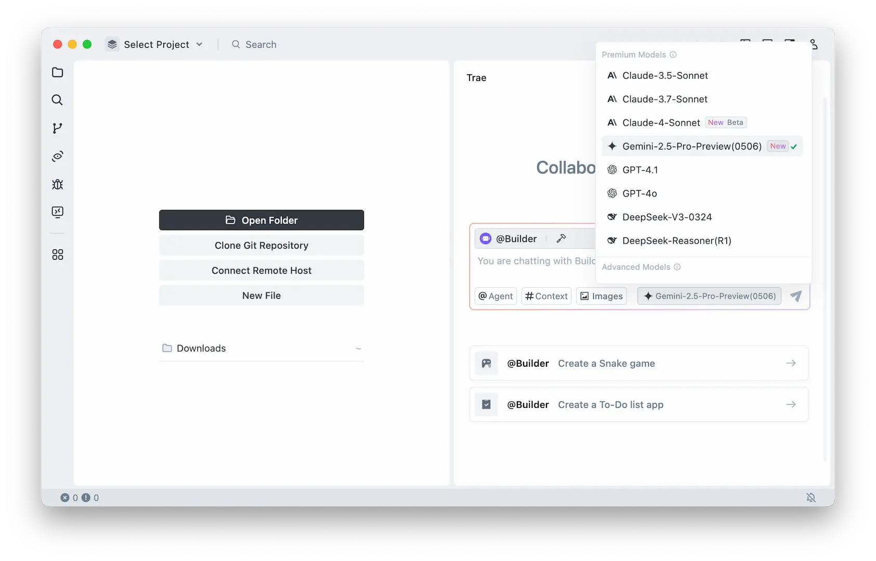Screen dimensions: 876x561
Task: Open the Extensions grid icon
Action: point(58,255)
